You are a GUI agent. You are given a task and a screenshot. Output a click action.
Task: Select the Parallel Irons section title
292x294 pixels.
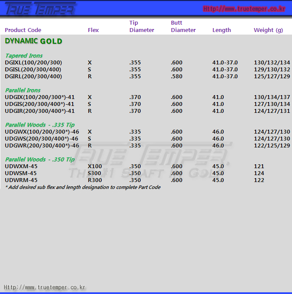pos(23,90)
